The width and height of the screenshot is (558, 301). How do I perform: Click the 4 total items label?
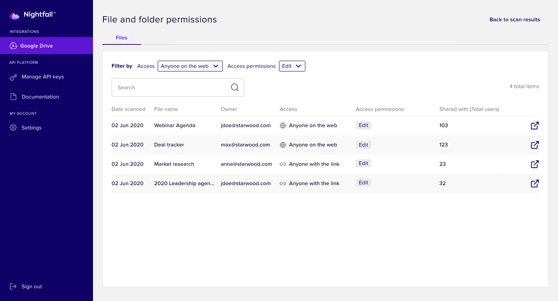click(x=524, y=86)
